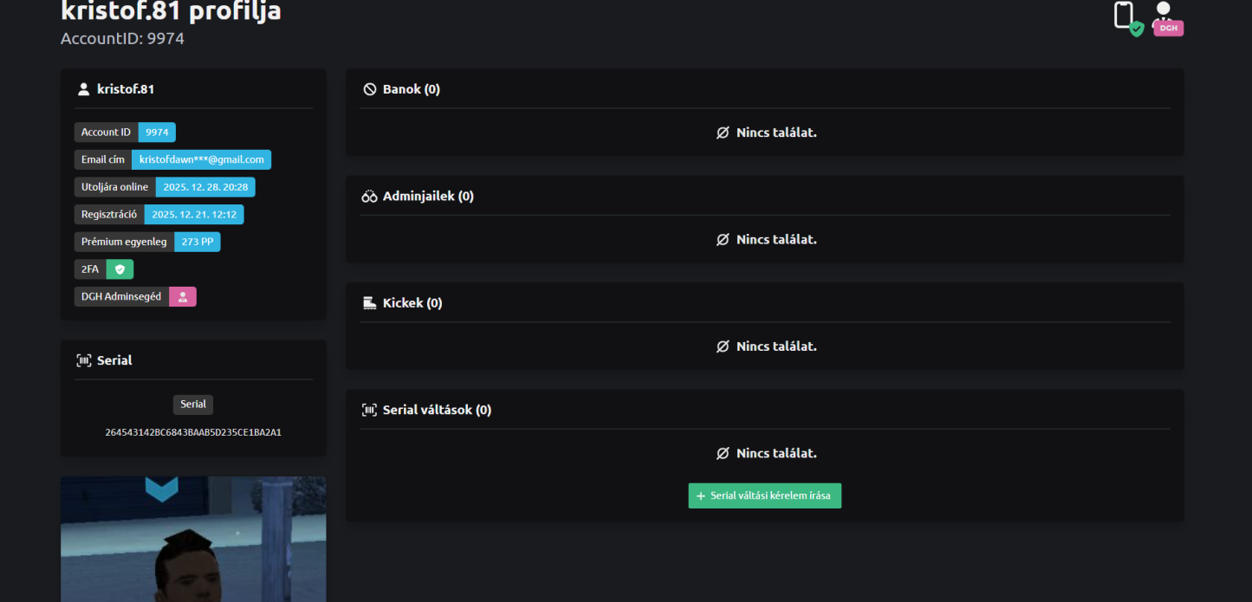
Task: Click the Utoljára online date badge
Action: [205, 187]
